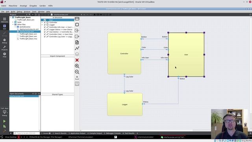Select the provided interface tool
The height and width of the screenshot is (142, 252).
point(77,31)
